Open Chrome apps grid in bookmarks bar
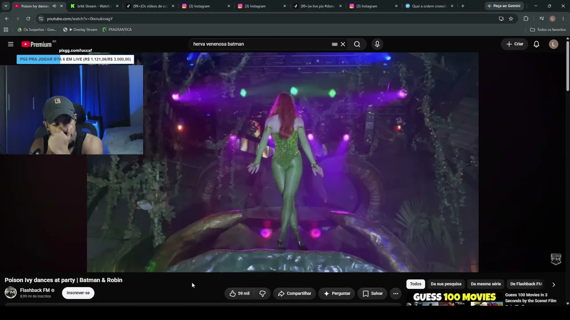 [6, 29]
